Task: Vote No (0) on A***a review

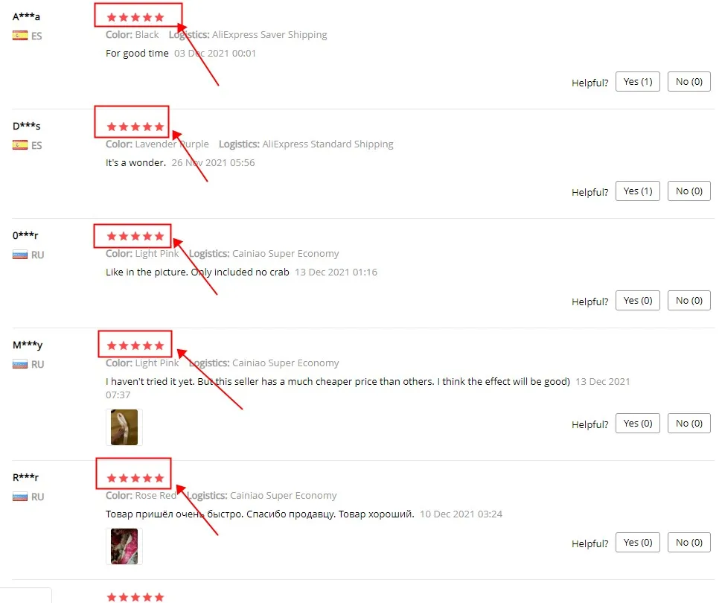Action: 689,82
